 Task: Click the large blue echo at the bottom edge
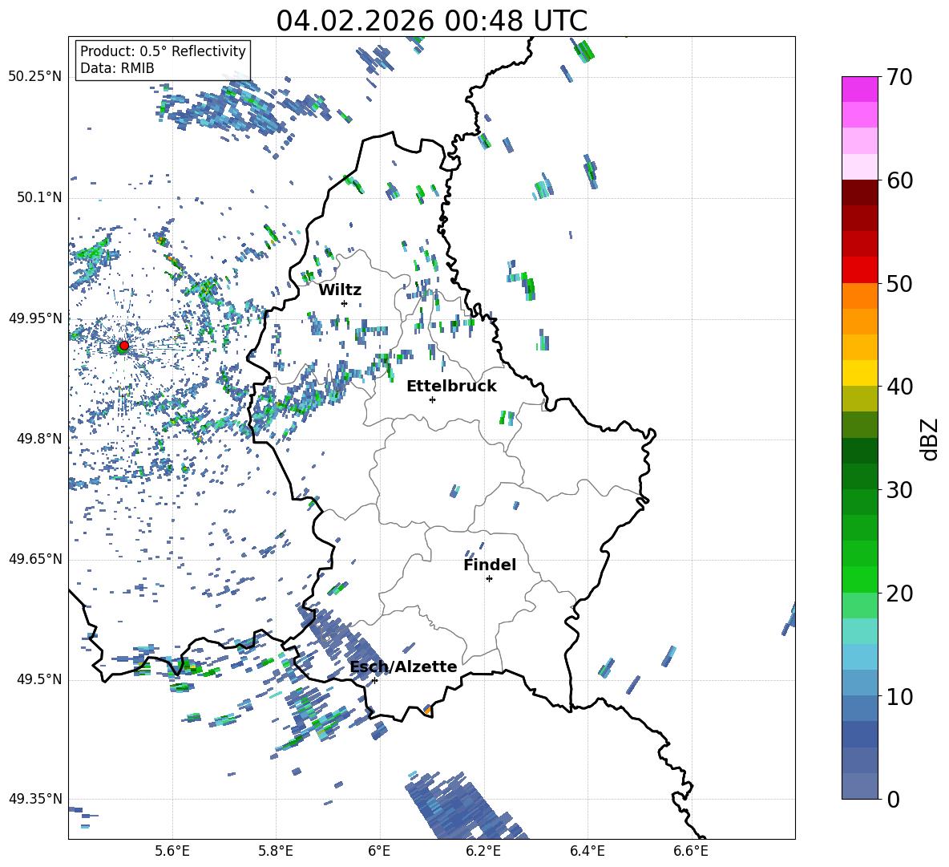coord(462,807)
